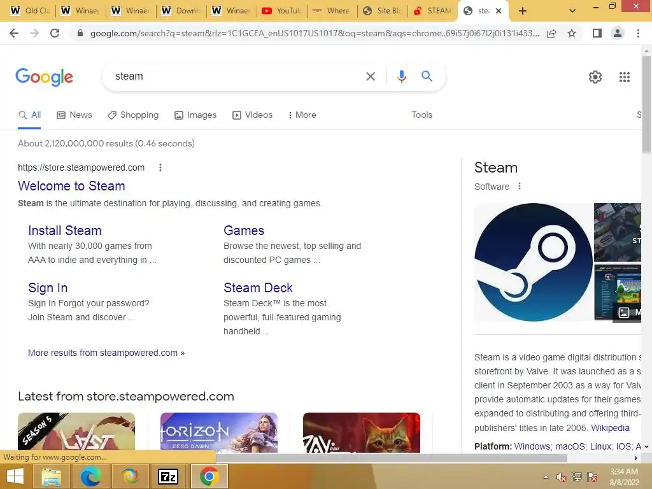The image size is (652, 489).
Task: Open the Steam Deck sitelink
Action: click(x=258, y=288)
